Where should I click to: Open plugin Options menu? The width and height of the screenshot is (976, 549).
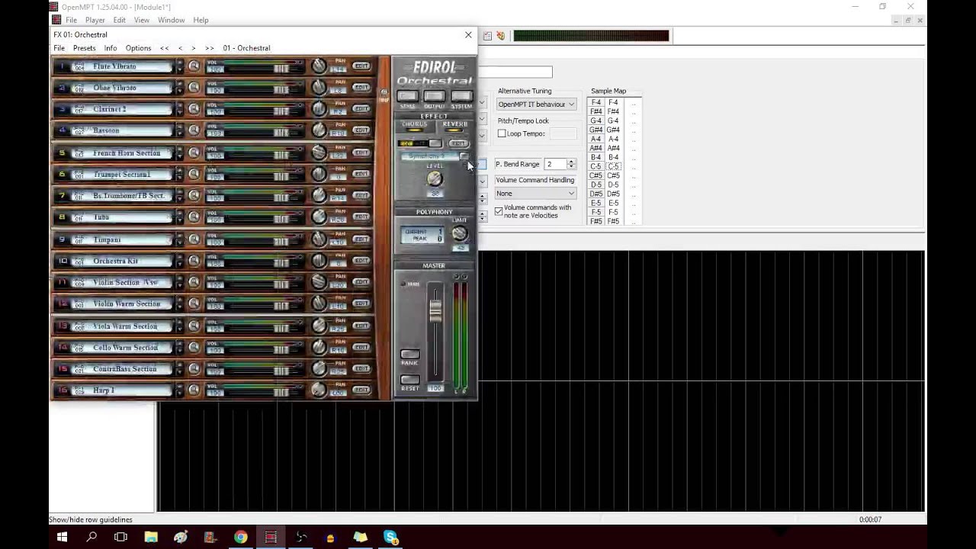click(138, 48)
